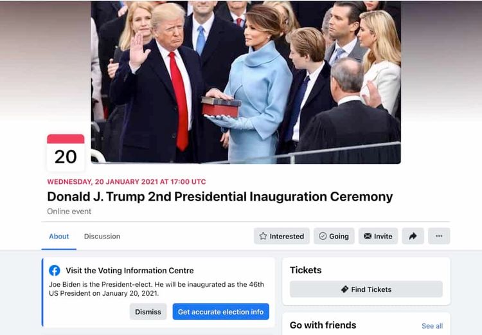Open See all under Go with friends
The height and width of the screenshot is (335, 482).
(x=433, y=326)
